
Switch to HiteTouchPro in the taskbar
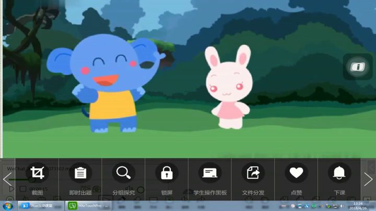[88, 206]
